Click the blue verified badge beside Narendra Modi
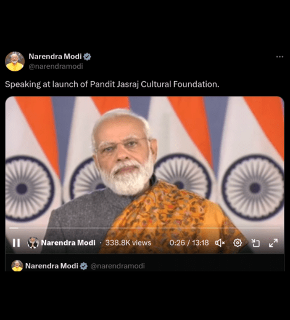This screenshot has height=320, width=290. pyautogui.click(x=87, y=57)
